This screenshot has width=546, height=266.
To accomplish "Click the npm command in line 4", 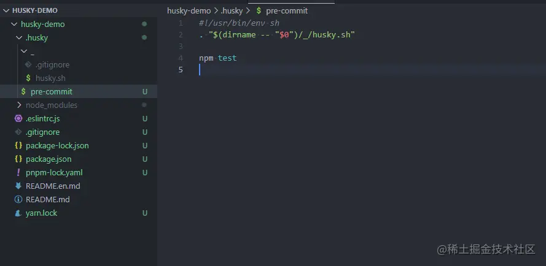I will pos(206,58).
